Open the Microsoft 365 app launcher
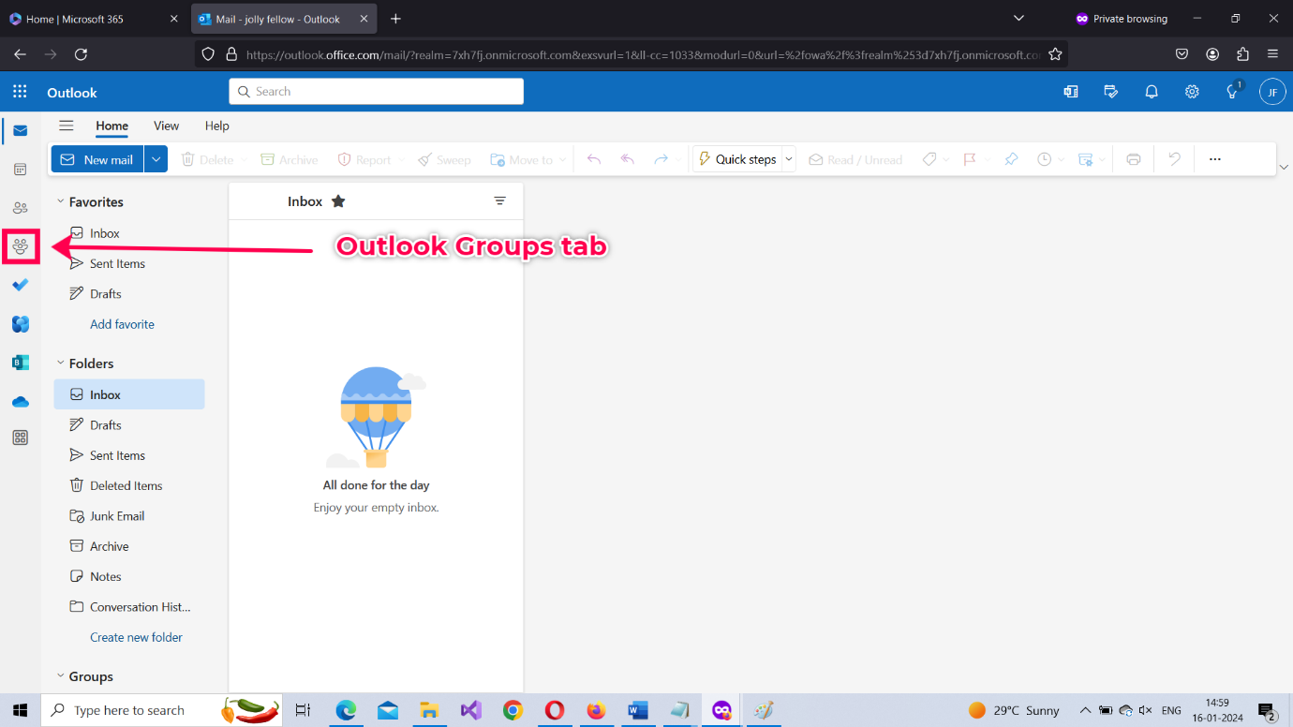 (x=20, y=92)
